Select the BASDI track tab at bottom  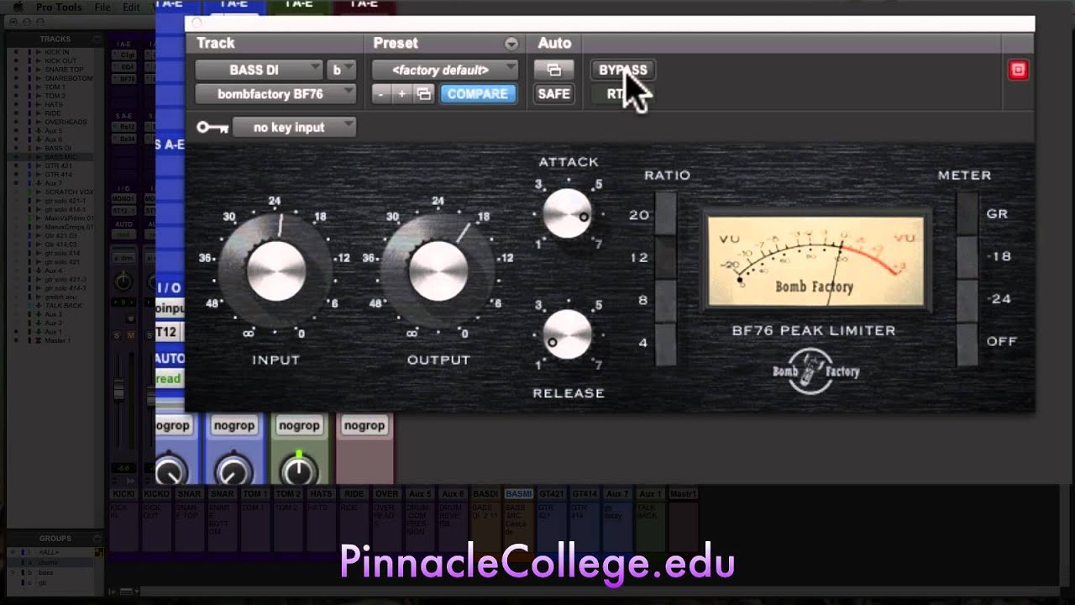click(485, 494)
